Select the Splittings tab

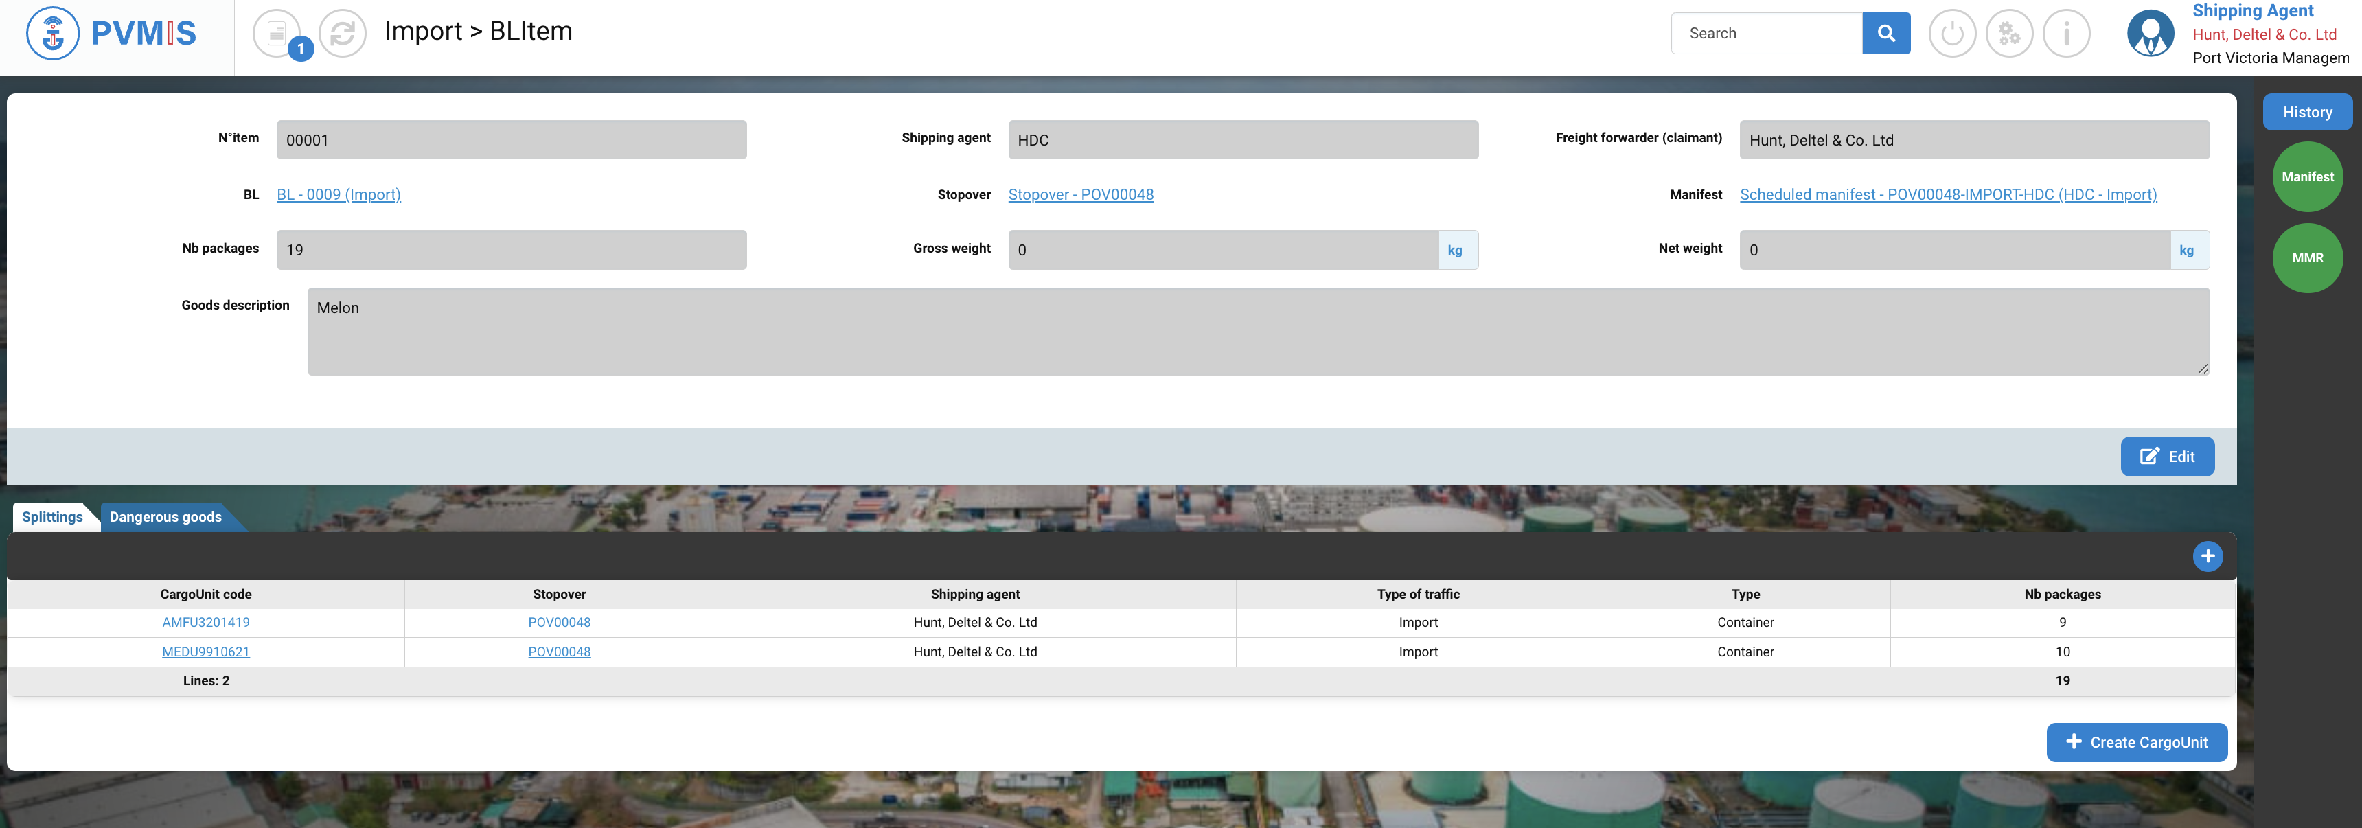[52, 517]
